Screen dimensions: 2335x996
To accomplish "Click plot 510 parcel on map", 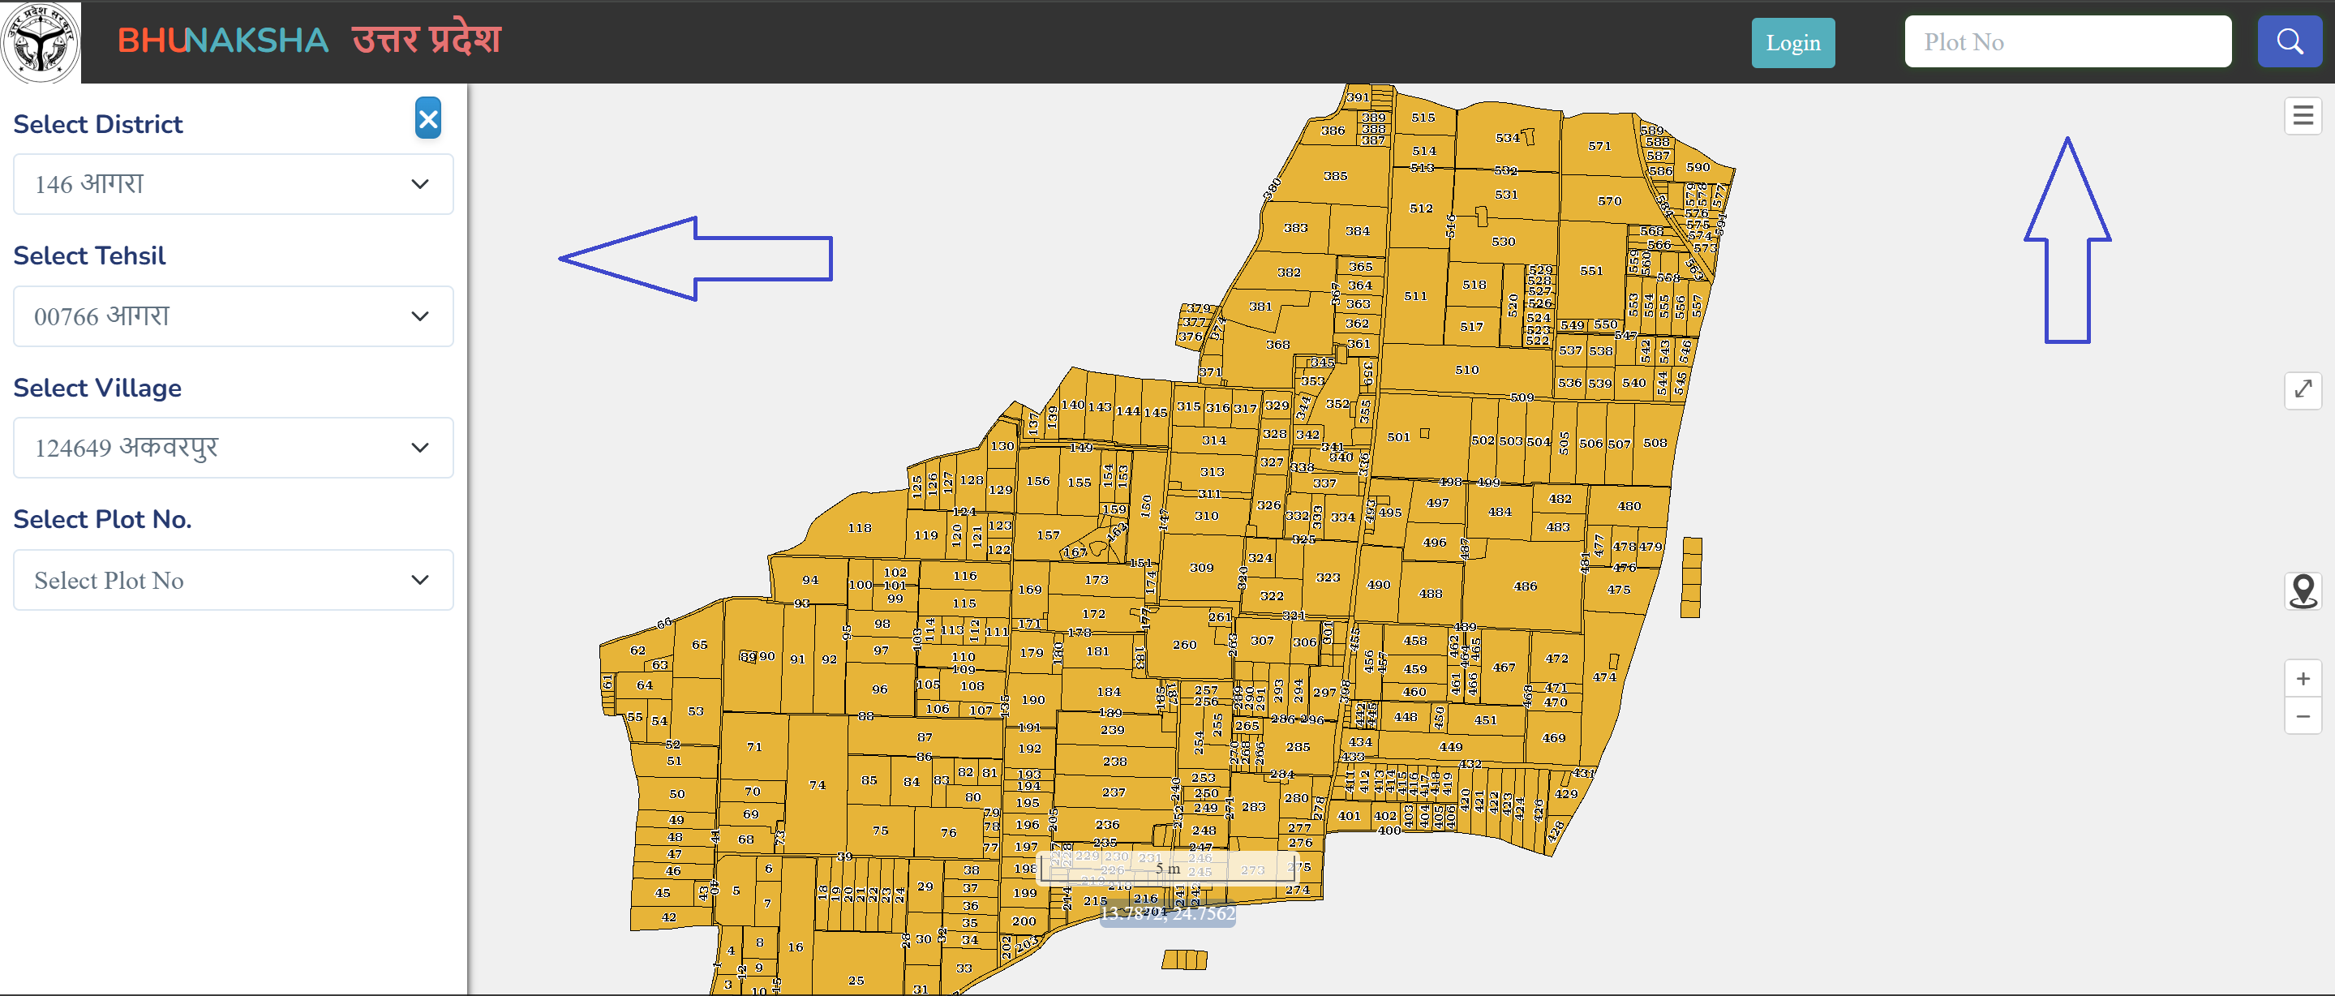I will (1466, 370).
